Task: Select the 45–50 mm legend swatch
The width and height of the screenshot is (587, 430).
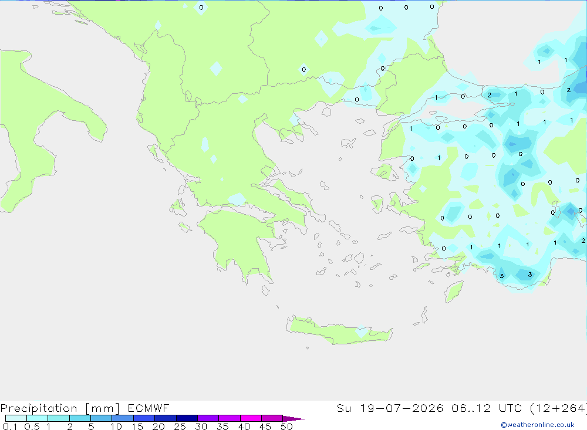Action: [x=272, y=418]
